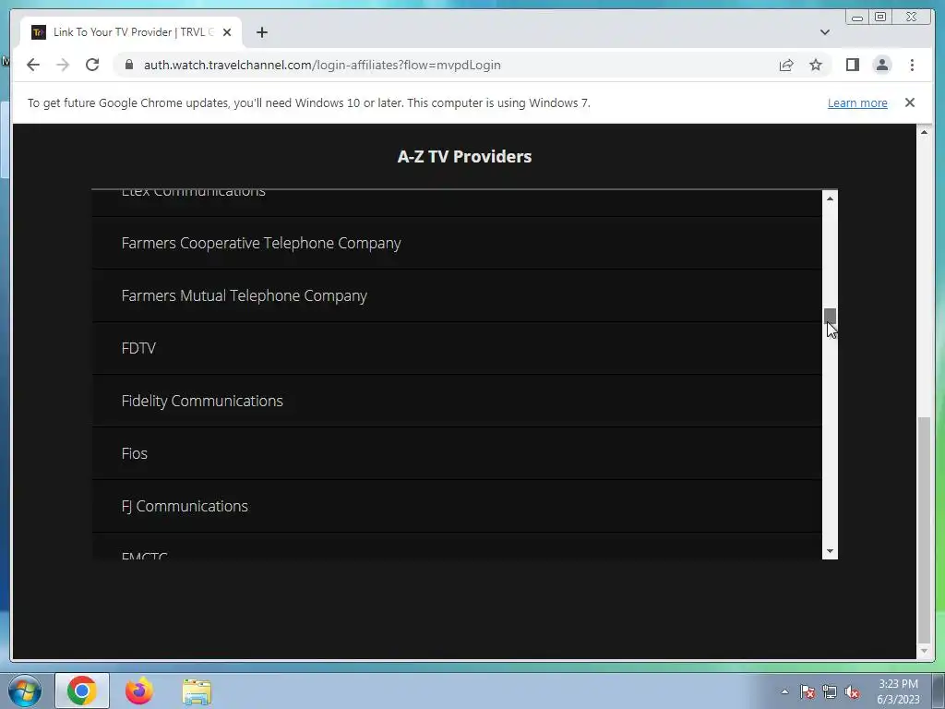This screenshot has height=709, width=945.
Task: Choose Fidelity Communications provider
Action: coord(456,401)
